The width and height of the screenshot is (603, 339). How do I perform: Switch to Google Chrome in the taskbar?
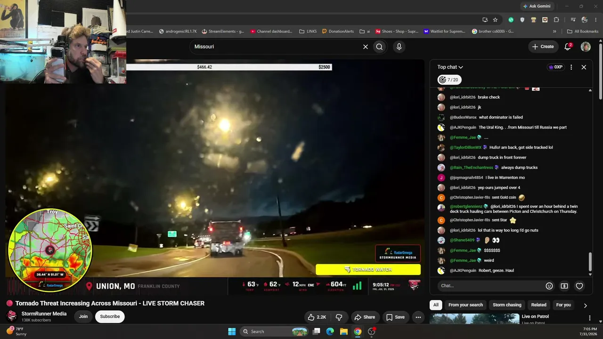[x=358, y=331]
